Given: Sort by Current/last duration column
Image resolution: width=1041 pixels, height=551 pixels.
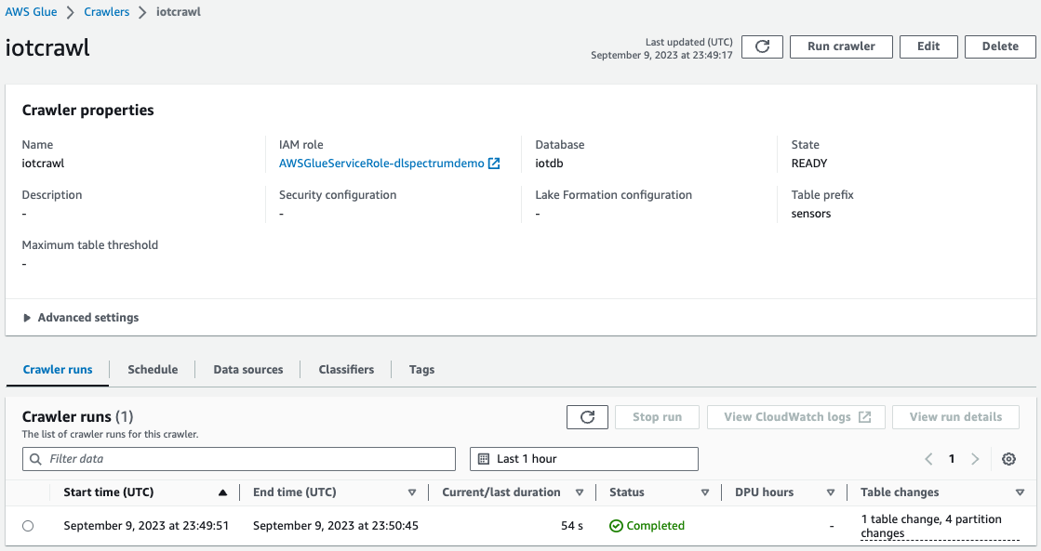Looking at the screenshot, I should [x=579, y=492].
